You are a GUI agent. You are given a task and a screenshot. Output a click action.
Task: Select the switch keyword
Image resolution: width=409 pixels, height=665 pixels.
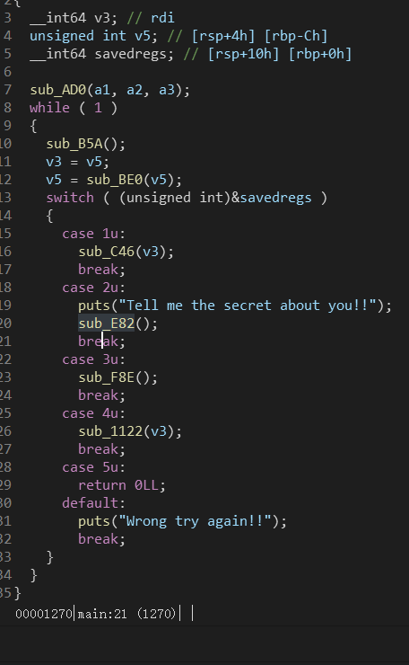click(70, 198)
